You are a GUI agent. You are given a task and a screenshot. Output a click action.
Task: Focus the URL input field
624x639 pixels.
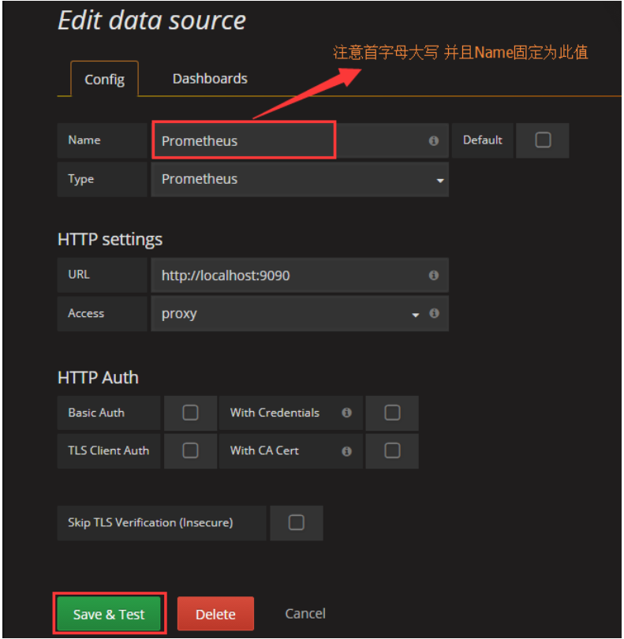click(x=300, y=275)
